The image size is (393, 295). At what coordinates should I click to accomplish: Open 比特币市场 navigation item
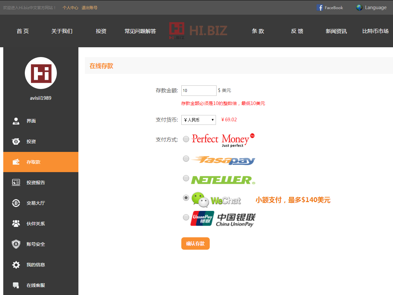tap(375, 31)
